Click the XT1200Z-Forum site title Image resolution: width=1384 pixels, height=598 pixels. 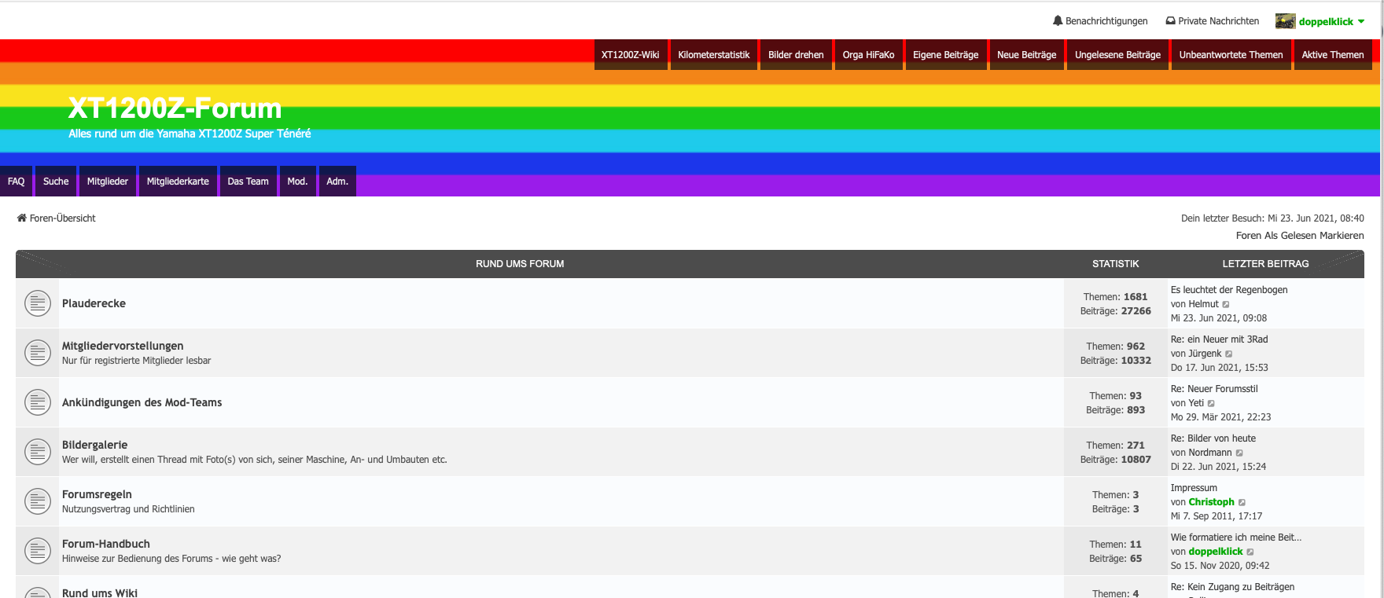[175, 108]
